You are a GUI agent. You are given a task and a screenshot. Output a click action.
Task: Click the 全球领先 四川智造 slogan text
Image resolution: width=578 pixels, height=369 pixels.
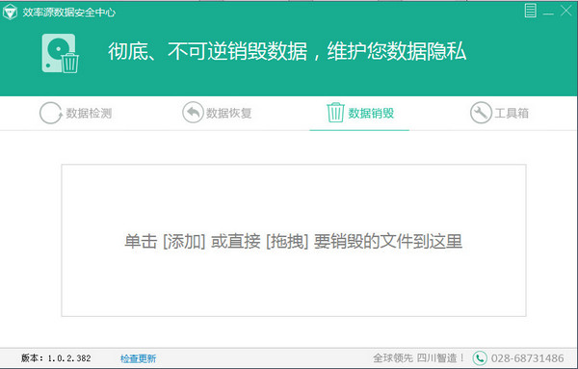418,358
